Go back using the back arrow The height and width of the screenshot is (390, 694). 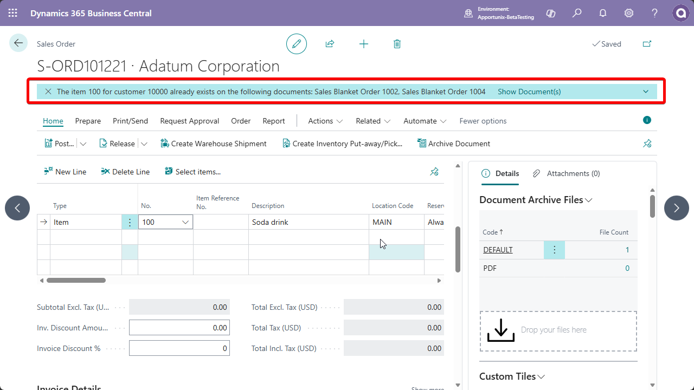(18, 43)
